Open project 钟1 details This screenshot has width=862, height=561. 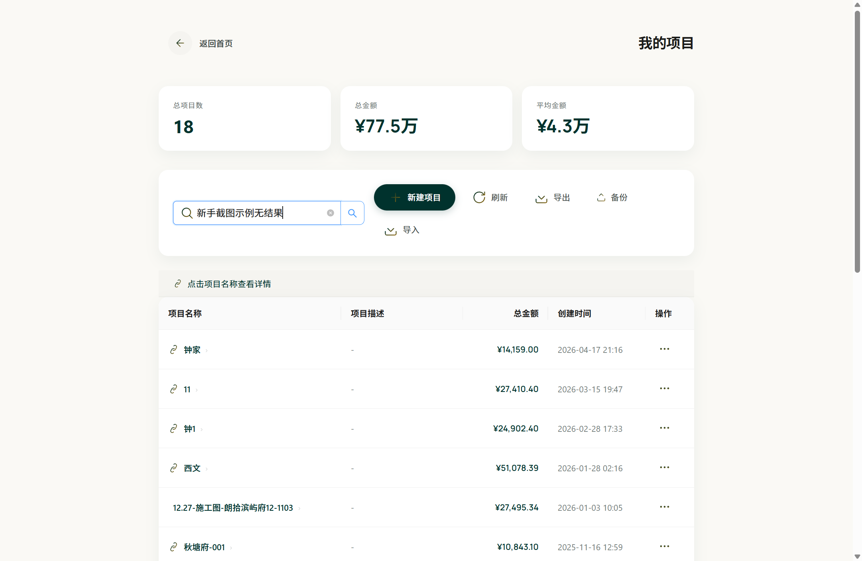coord(189,429)
